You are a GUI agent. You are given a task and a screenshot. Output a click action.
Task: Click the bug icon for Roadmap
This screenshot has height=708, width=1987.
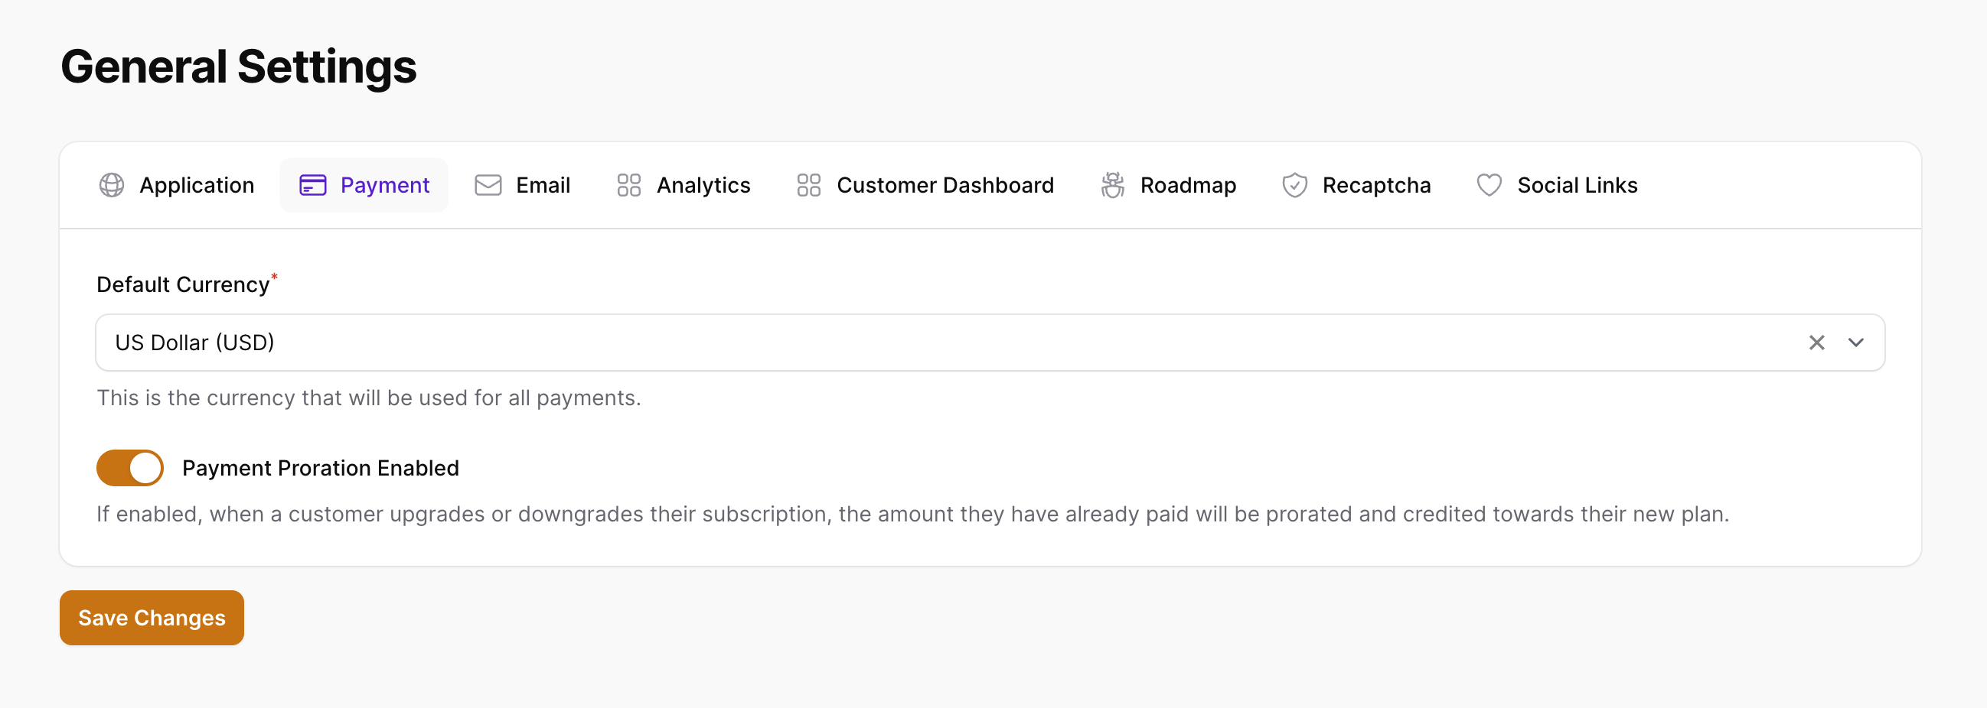click(x=1112, y=186)
